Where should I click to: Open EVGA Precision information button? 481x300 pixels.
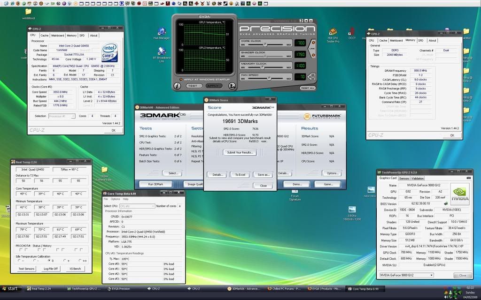tap(177, 86)
